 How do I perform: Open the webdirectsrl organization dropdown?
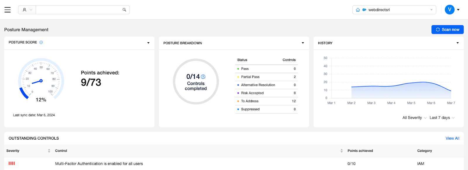point(394,10)
